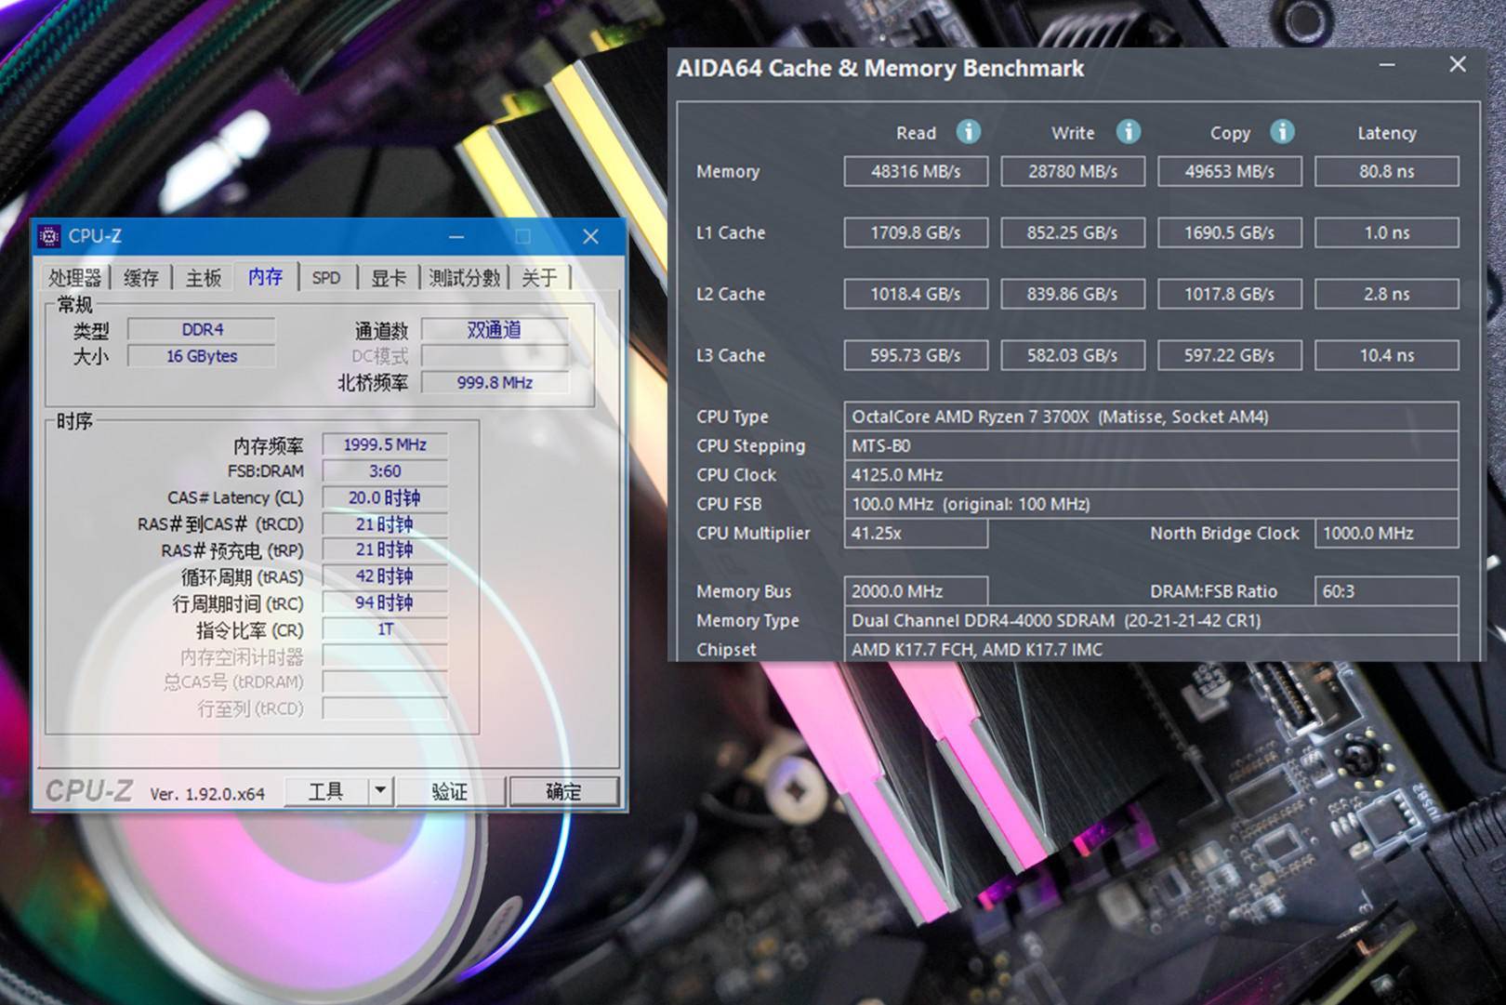Open the 主板 tab in CPU-Z
Viewport: 1506px width, 1005px height.
[204, 277]
